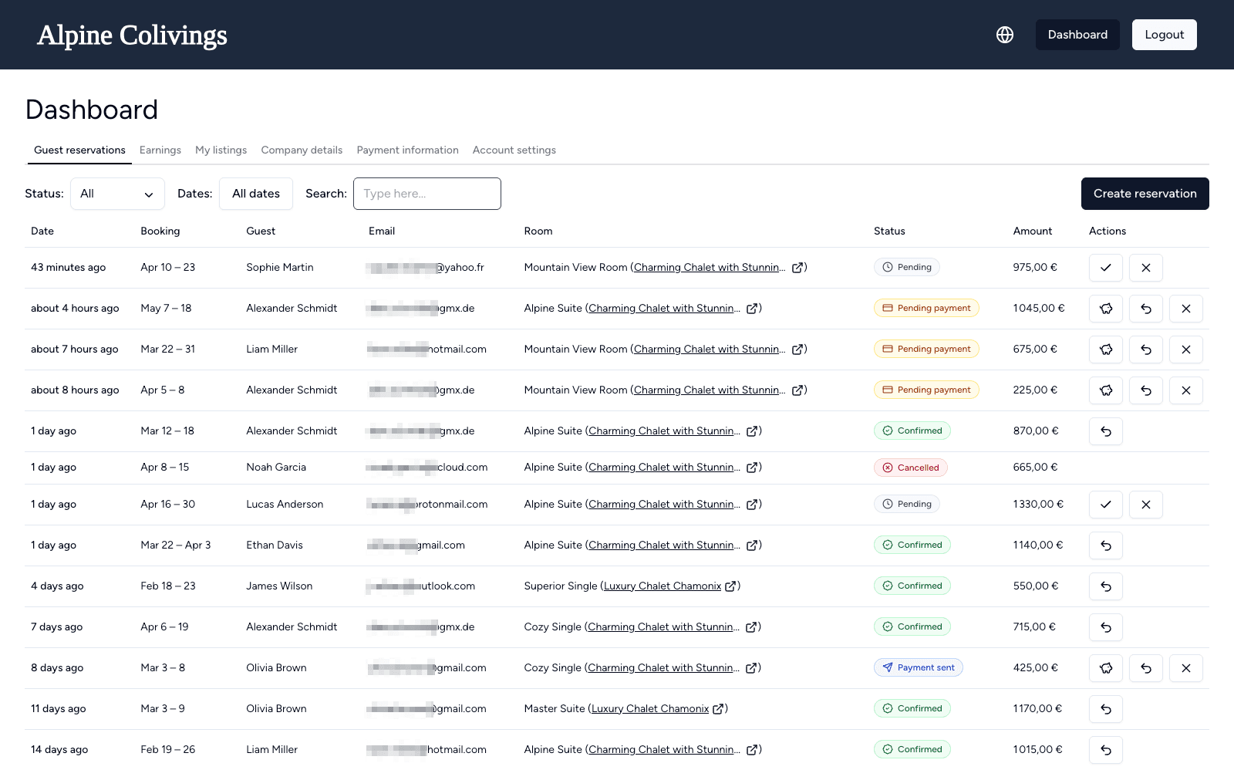The height and width of the screenshot is (770, 1234).
Task: Click the Logout button
Action: click(1164, 35)
